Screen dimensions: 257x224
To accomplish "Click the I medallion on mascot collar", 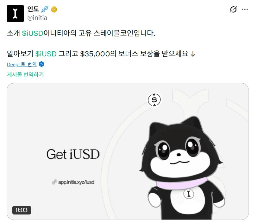I will 189,194.
